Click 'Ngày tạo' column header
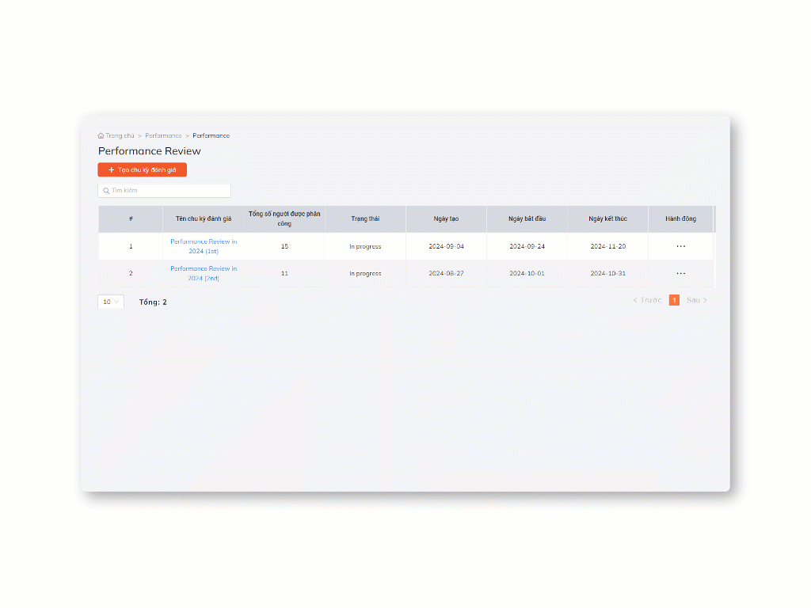 point(446,218)
